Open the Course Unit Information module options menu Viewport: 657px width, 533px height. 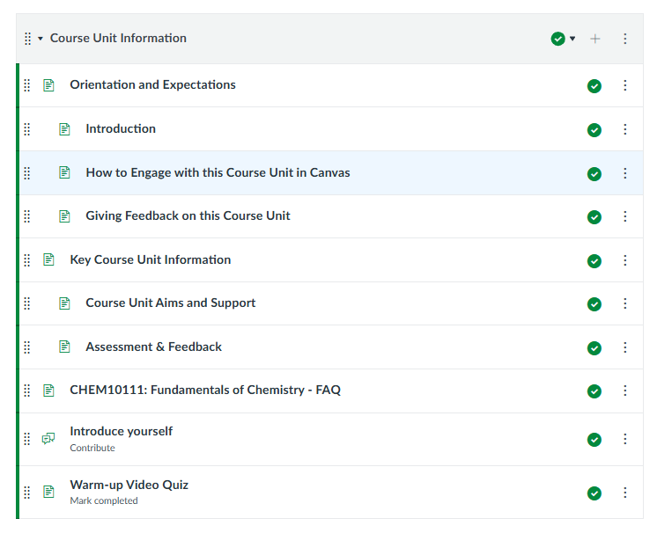click(624, 39)
